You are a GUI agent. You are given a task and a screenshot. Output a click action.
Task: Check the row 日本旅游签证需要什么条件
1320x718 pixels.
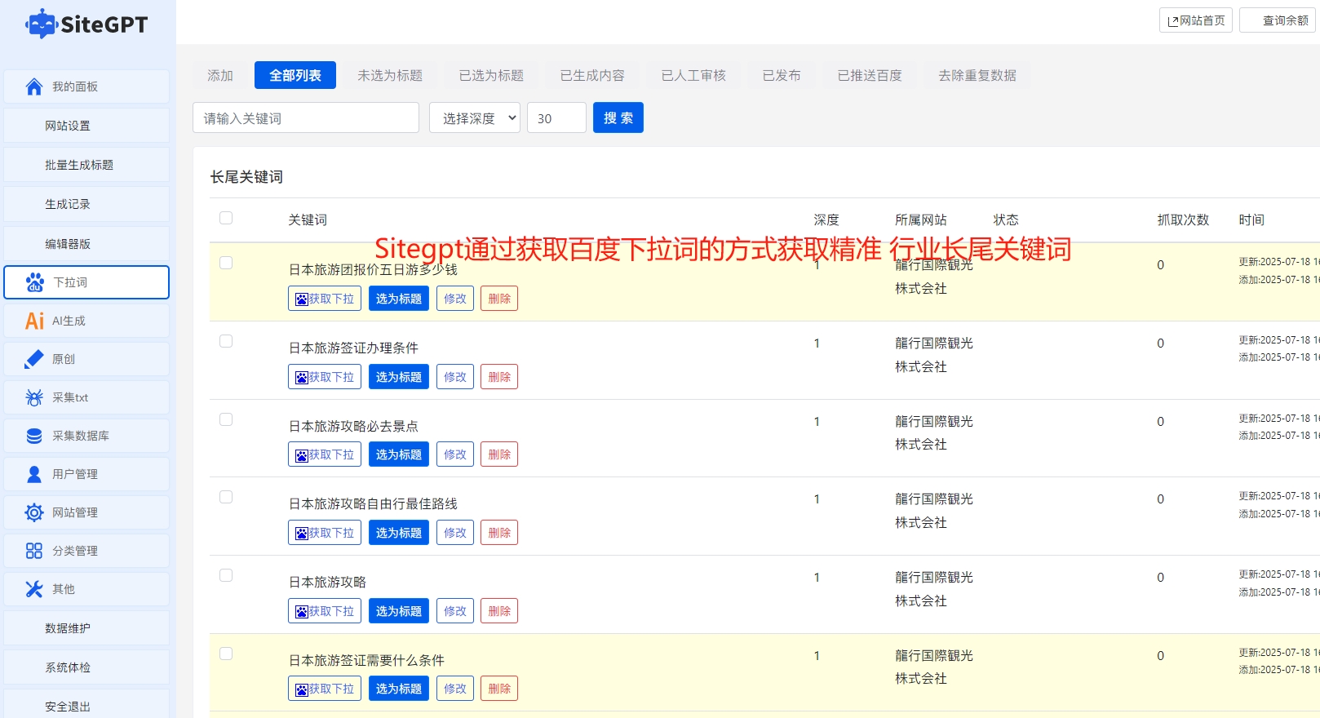(x=226, y=654)
